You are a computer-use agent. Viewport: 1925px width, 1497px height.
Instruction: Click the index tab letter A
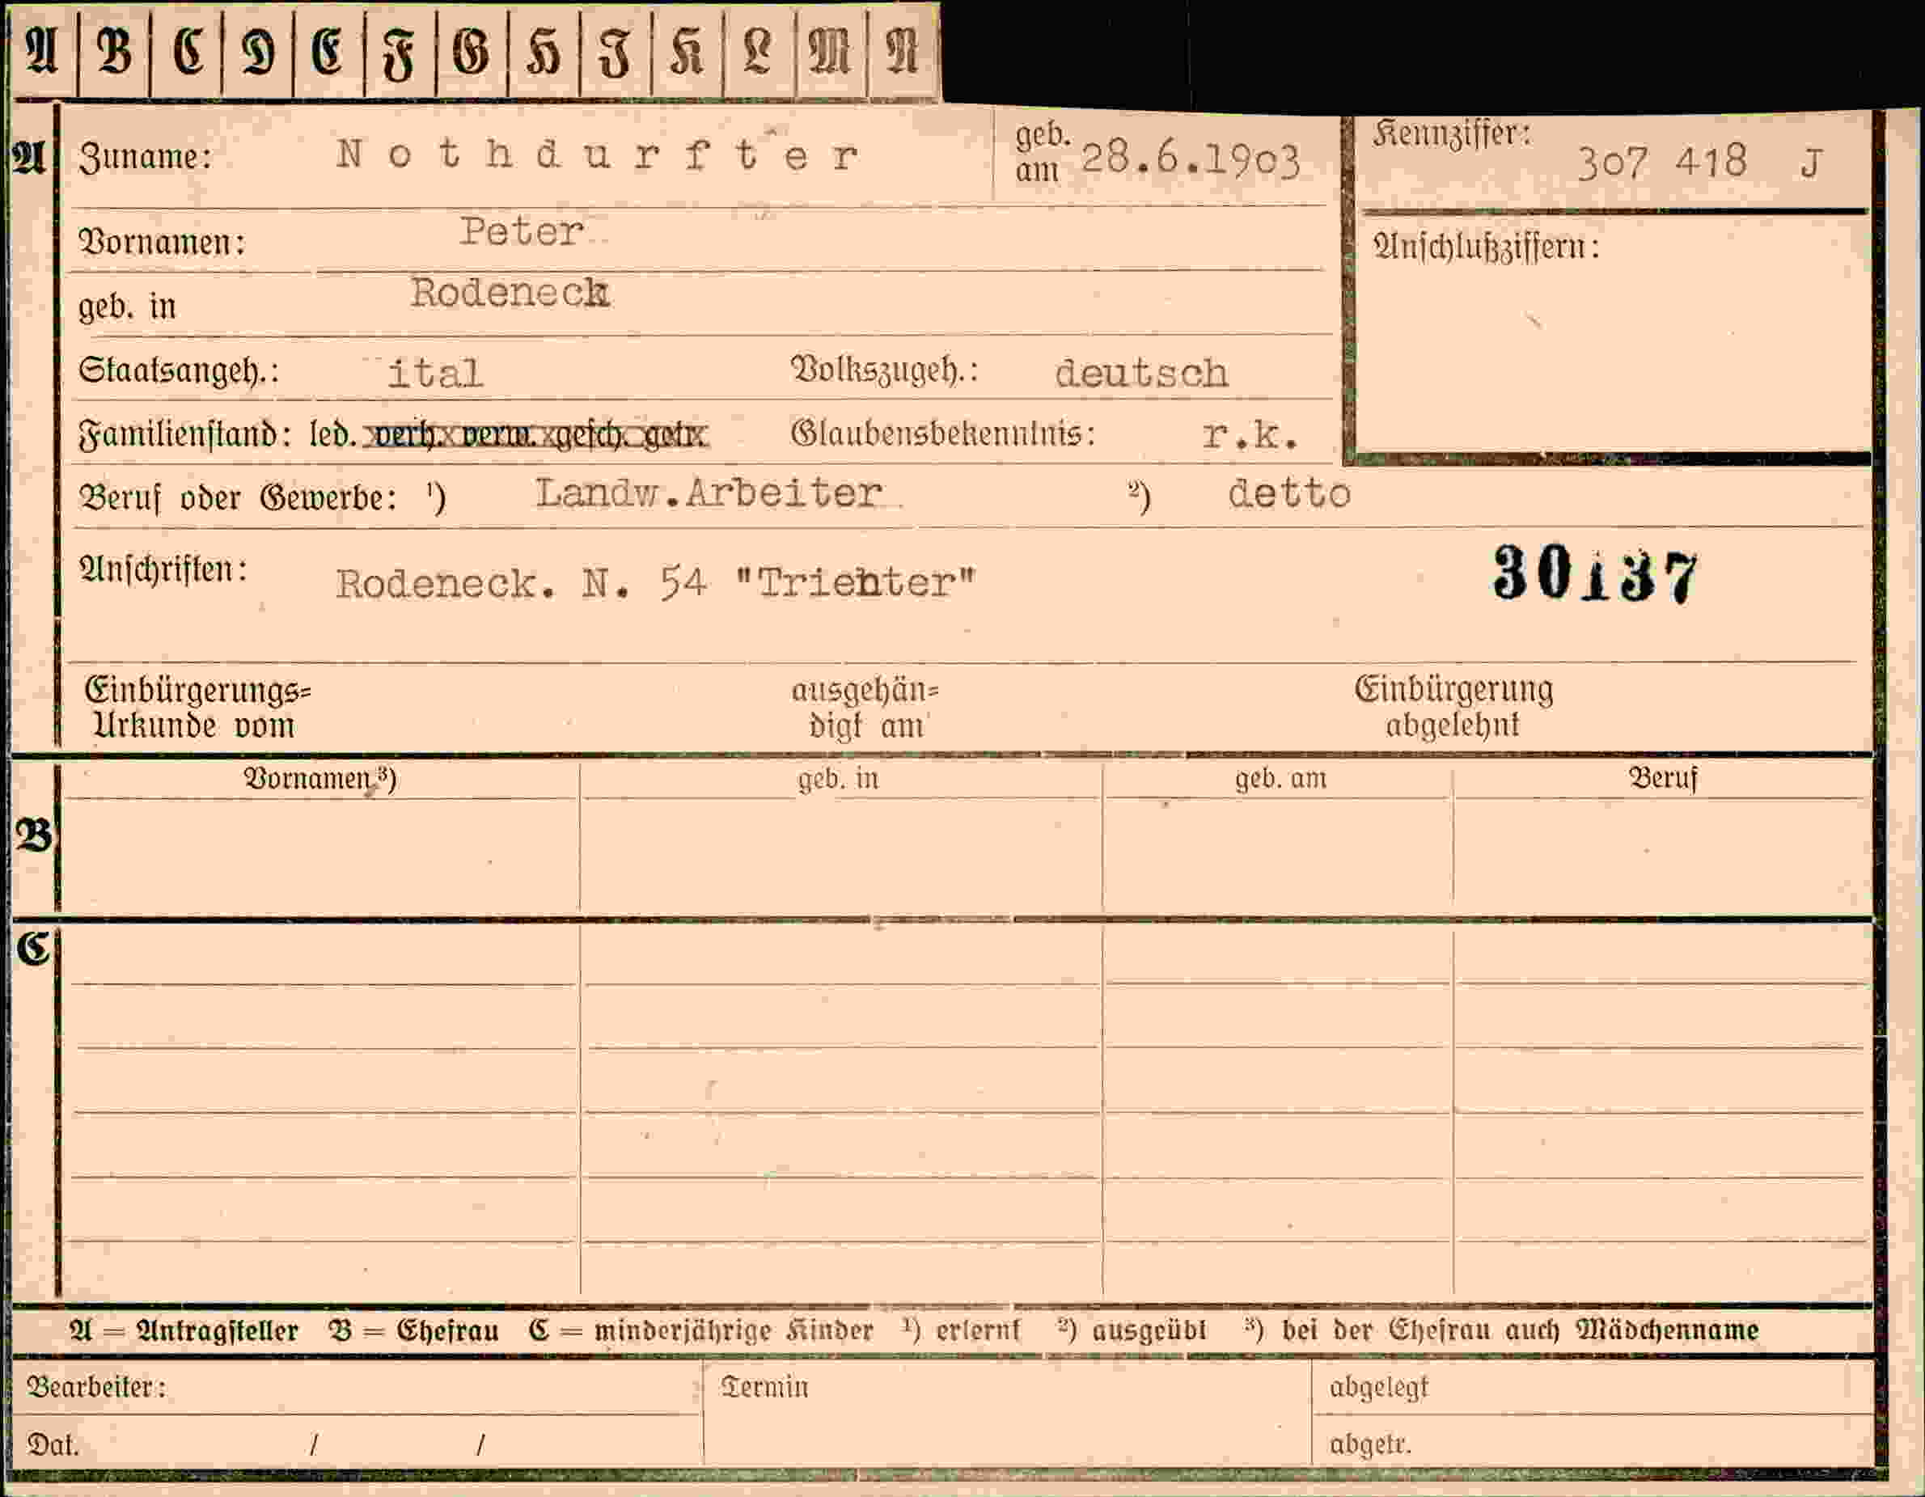tap(41, 51)
